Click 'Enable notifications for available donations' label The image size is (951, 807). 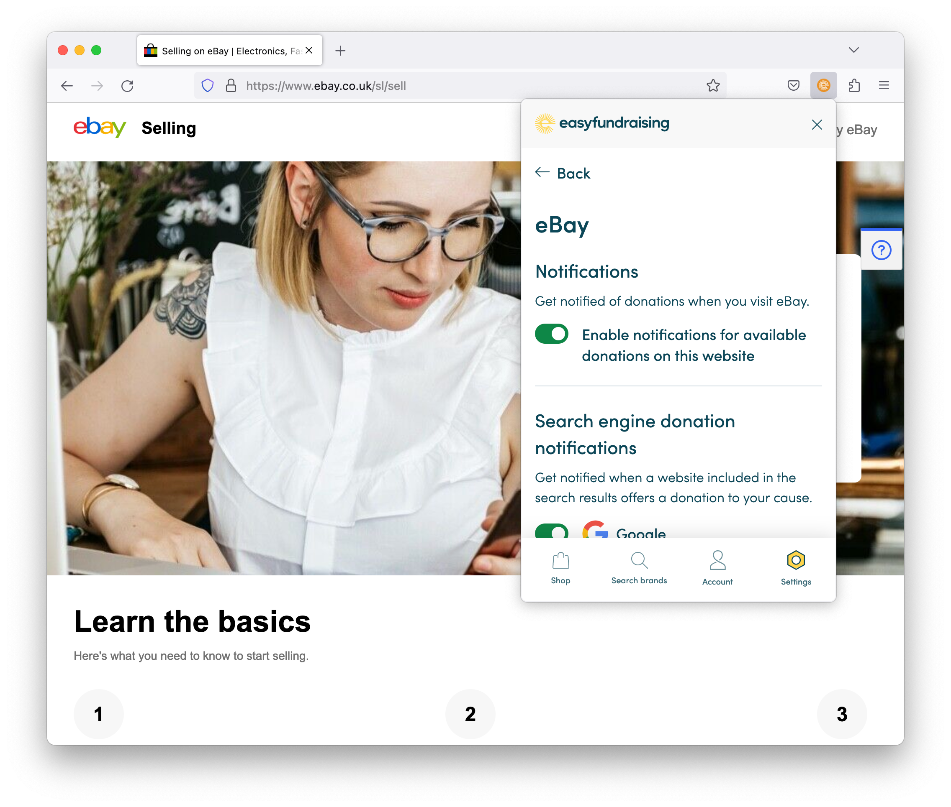tap(693, 345)
